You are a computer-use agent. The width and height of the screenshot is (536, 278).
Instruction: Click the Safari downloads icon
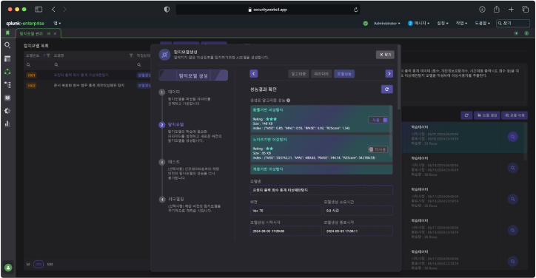pyautogui.click(x=482, y=10)
